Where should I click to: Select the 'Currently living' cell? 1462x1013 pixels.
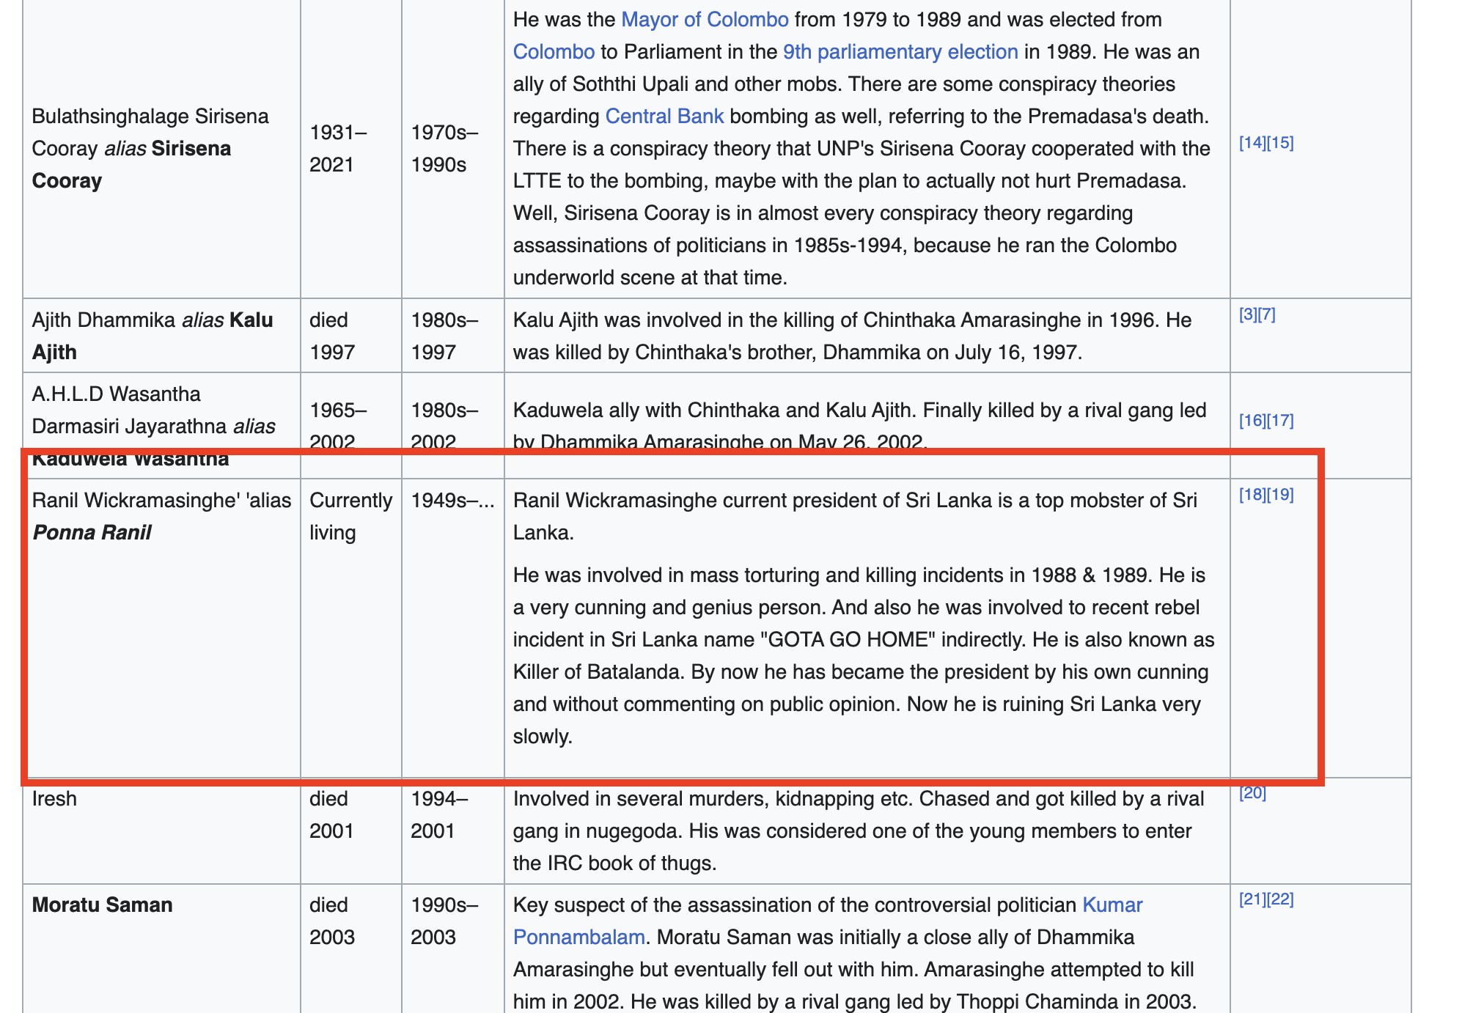(350, 628)
